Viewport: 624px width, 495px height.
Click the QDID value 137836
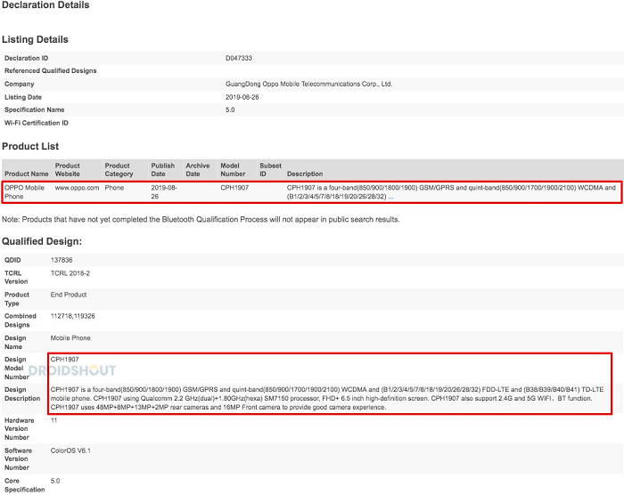pos(62,260)
